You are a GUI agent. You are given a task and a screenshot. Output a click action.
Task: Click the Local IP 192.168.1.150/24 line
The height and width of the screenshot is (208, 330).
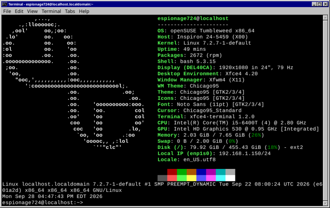(214, 154)
